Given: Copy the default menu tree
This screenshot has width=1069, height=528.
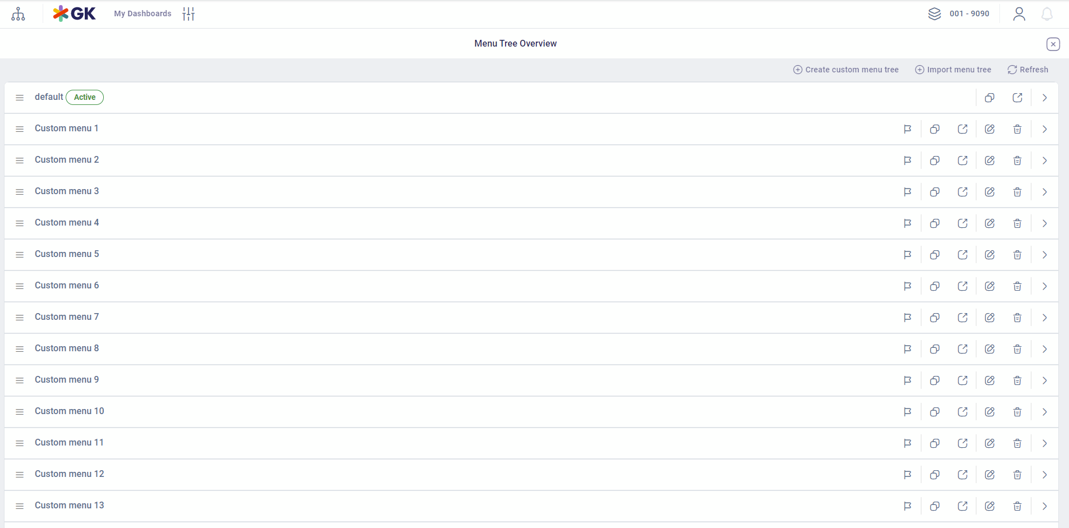Looking at the screenshot, I should tap(989, 98).
